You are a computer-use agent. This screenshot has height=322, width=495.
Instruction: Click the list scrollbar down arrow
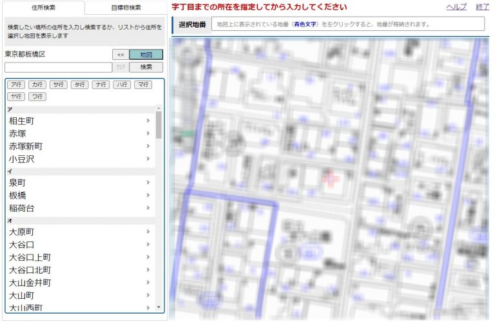pyautogui.click(x=159, y=307)
